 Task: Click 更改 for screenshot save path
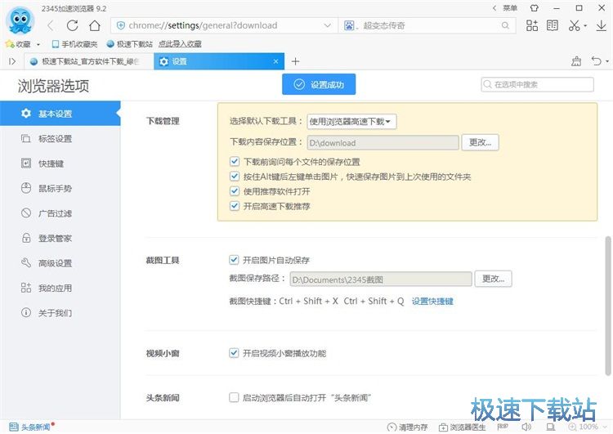(493, 279)
